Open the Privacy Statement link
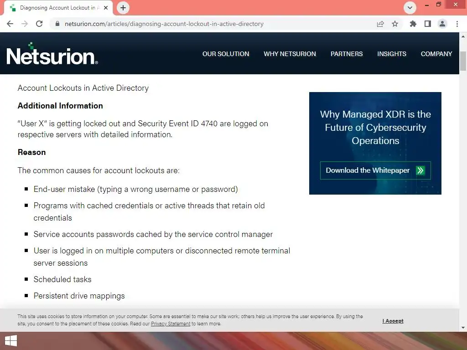Screen dimensions: 467x350 (x=171, y=324)
